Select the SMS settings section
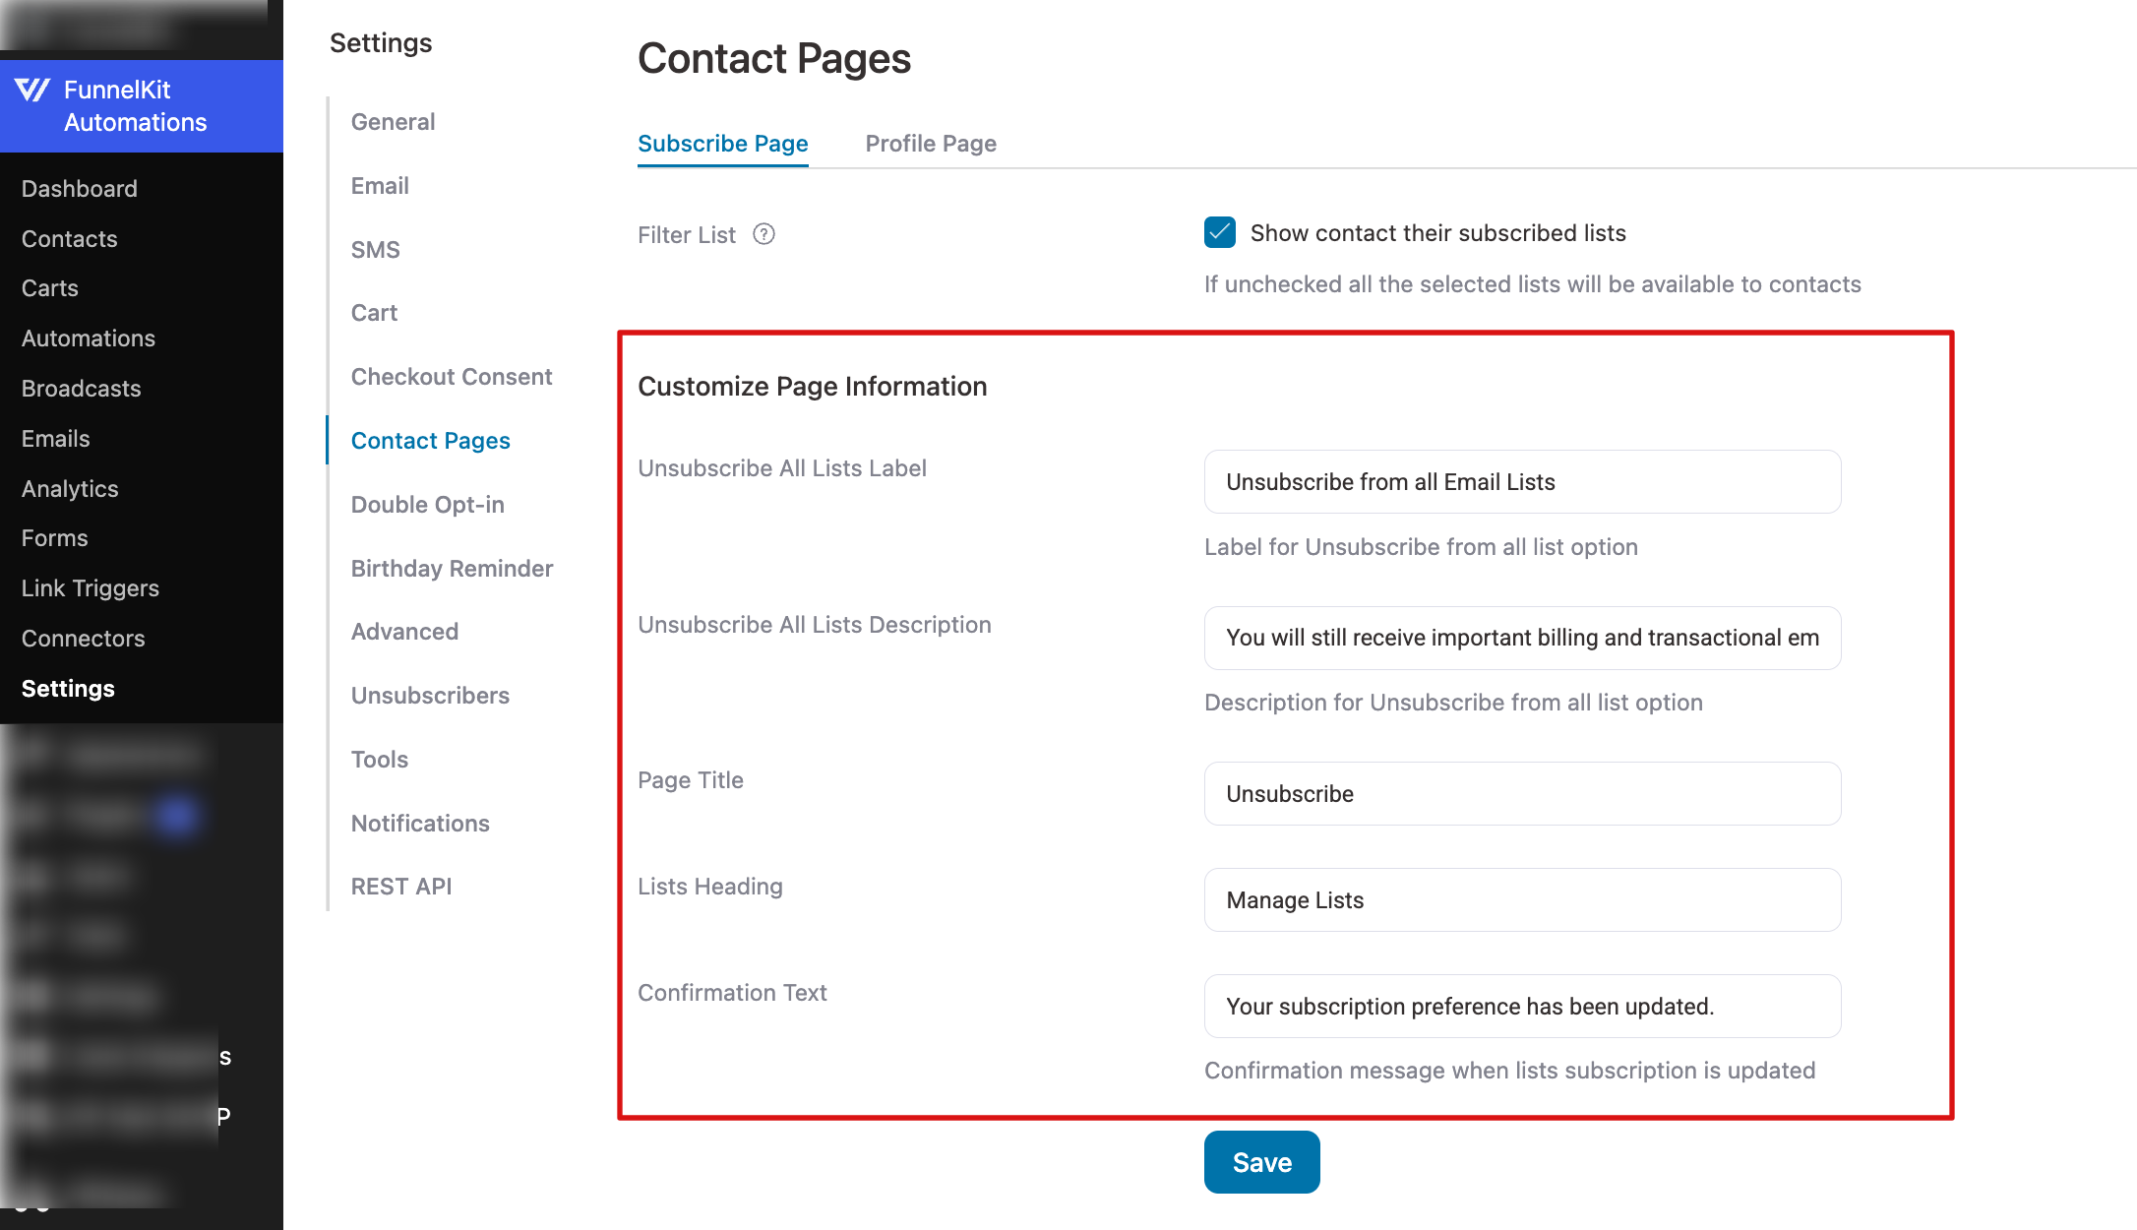 375,249
